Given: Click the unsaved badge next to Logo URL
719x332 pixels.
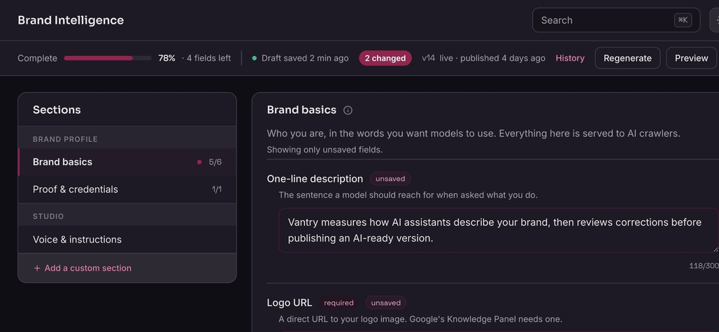Looking at the screenshot, I should pos(385,303).
